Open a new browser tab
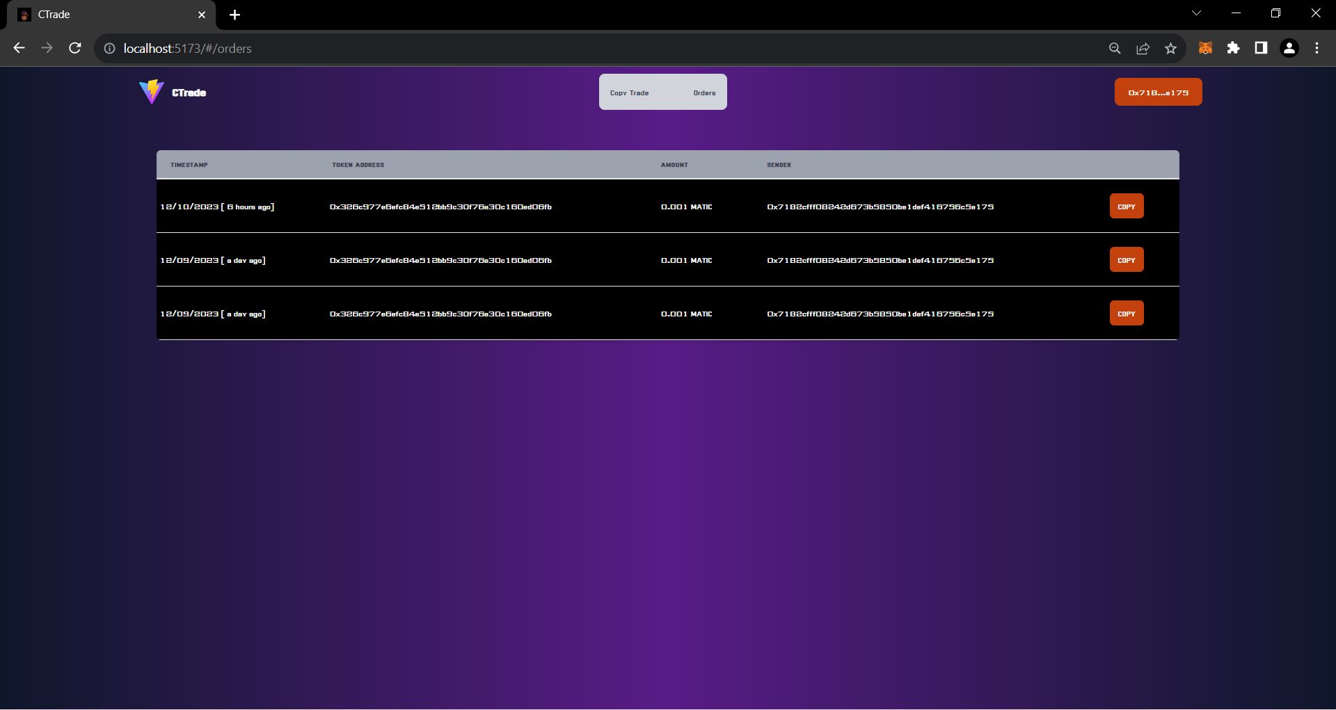The height and width of the screenshot is (710, 1336). 234,15
